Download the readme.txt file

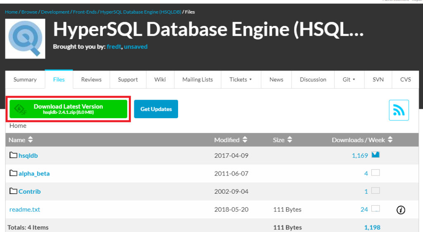pos(24,209)
